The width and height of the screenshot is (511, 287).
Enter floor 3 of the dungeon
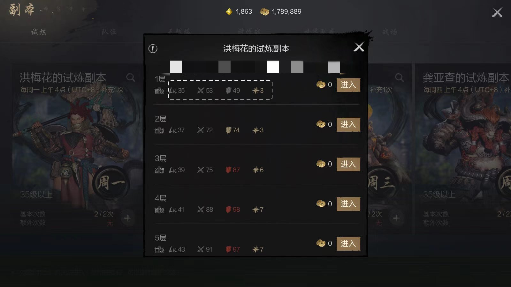[x=348, y=164]
